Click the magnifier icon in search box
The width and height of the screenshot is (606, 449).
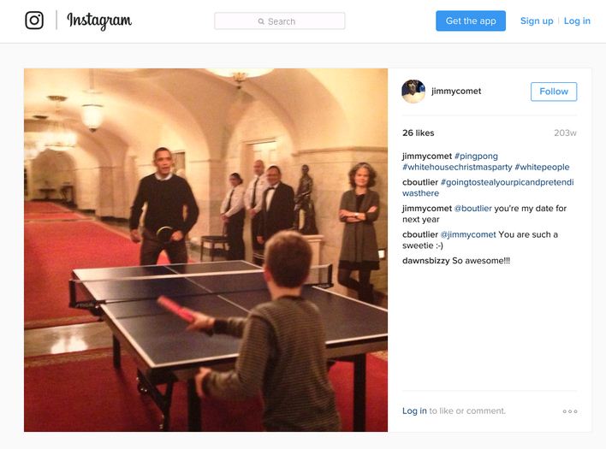[x=261, y=21]
